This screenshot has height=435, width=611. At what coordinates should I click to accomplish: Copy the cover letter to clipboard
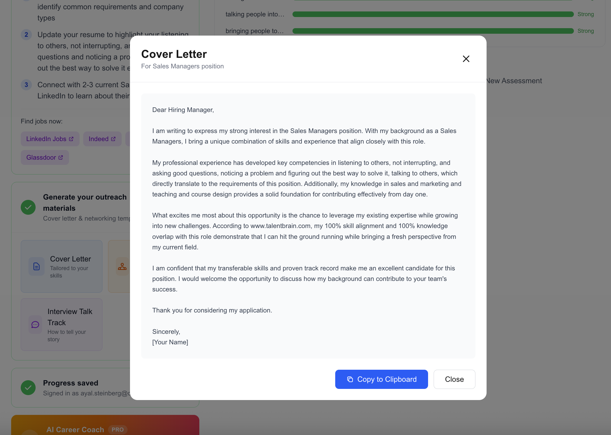pos(381,379)
